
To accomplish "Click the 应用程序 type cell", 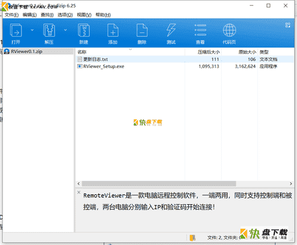I will coord(268,66).
